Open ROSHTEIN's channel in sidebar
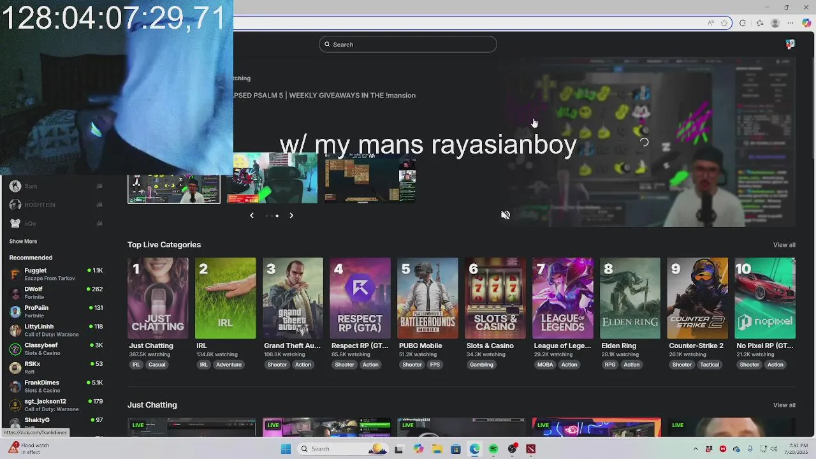Image resolution: width=816 pixels, height=459 pixels. [56, 205]
